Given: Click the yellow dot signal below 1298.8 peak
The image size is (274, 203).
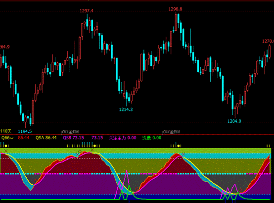Looking at the screenshot, I should coord(179,146).
